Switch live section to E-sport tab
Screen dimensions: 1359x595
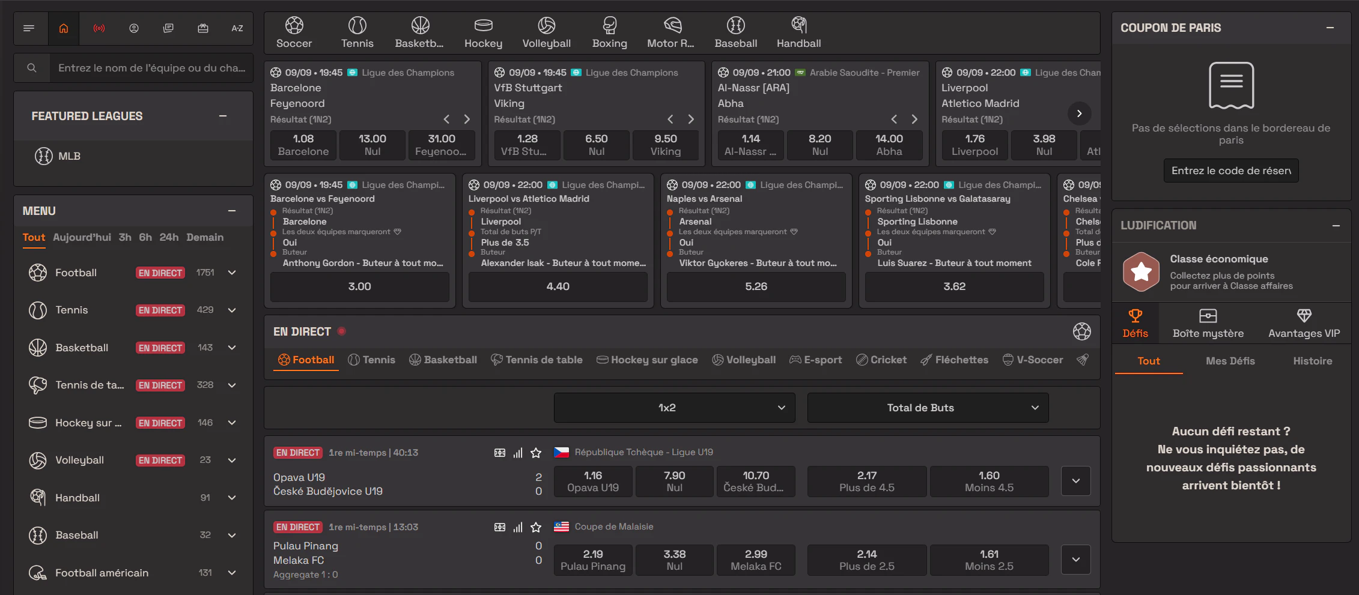[815, 360]
